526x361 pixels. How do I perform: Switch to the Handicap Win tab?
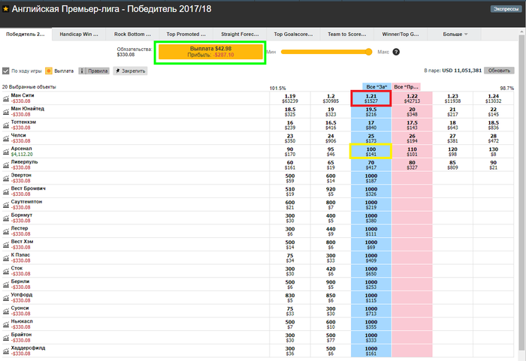point(79,35)
